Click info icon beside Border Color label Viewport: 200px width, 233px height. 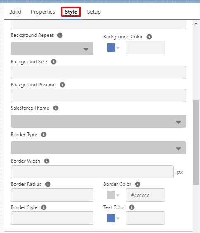point(138,184)
